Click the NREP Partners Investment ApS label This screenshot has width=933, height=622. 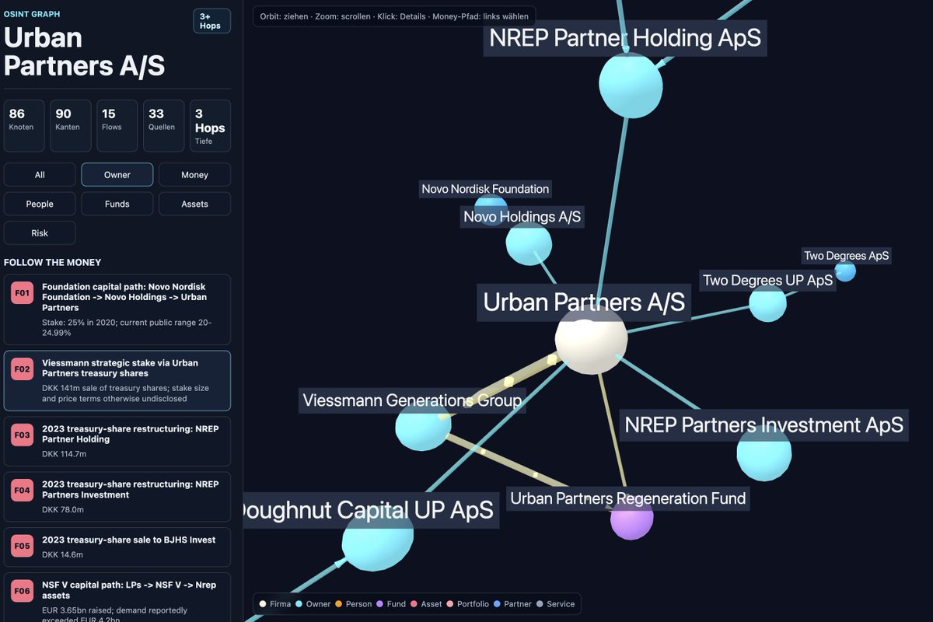[764, 425]
